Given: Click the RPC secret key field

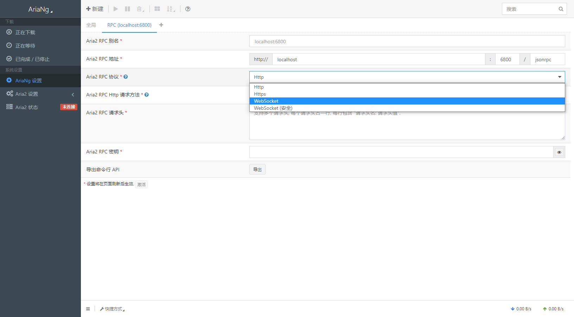Looking at the screenshot, I should [401, 152].
